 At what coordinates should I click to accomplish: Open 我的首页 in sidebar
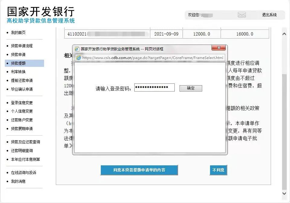(x=18, y=33)
